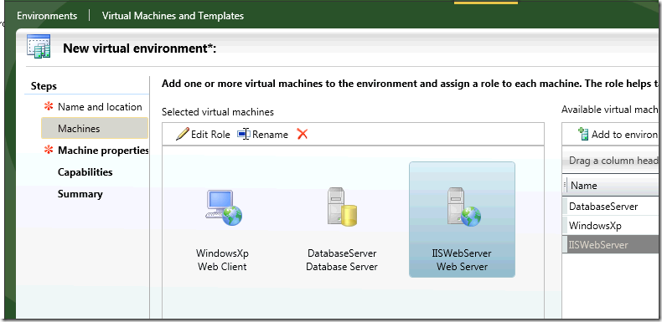The image size is (662, 322).
Task: Open the Summary step
Action: tap(80, 194)
